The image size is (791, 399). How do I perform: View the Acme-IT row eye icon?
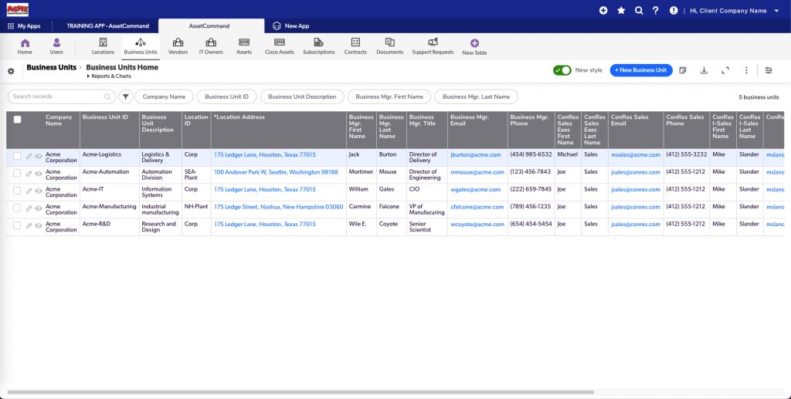(x=39, y=191)
